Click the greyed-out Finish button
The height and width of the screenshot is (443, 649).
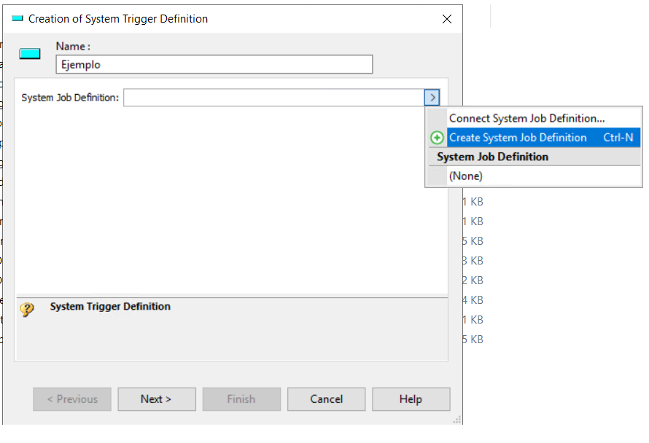coord(241,399)
